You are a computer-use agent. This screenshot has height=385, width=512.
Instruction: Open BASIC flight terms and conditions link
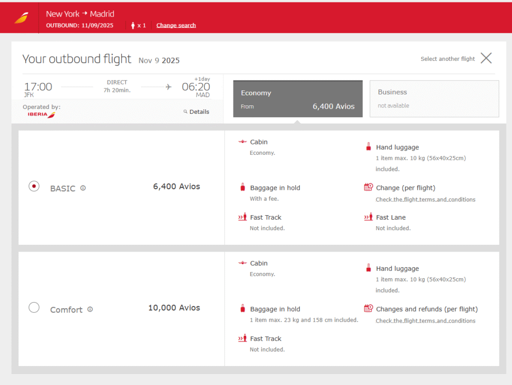425,200
